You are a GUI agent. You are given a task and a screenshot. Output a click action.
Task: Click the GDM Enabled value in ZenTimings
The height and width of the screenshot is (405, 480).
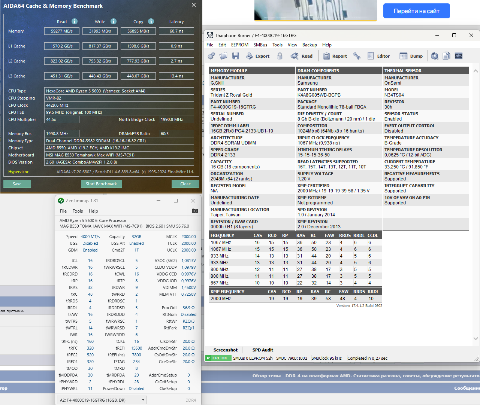(90, 250)
